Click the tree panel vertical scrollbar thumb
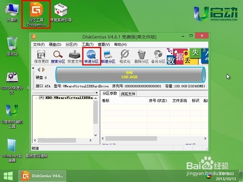 point(96,112)
